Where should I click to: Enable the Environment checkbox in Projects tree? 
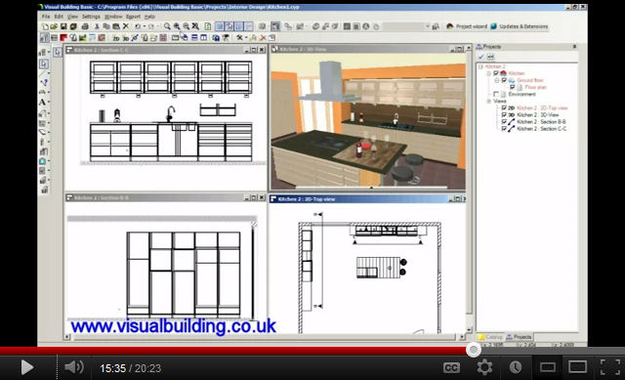click(x=496, y=94)
